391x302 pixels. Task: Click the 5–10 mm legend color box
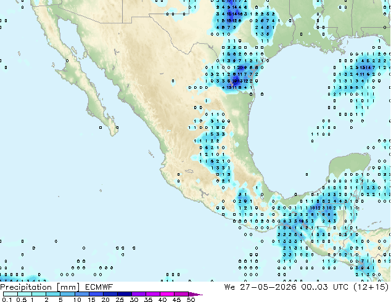pos(67,294)
